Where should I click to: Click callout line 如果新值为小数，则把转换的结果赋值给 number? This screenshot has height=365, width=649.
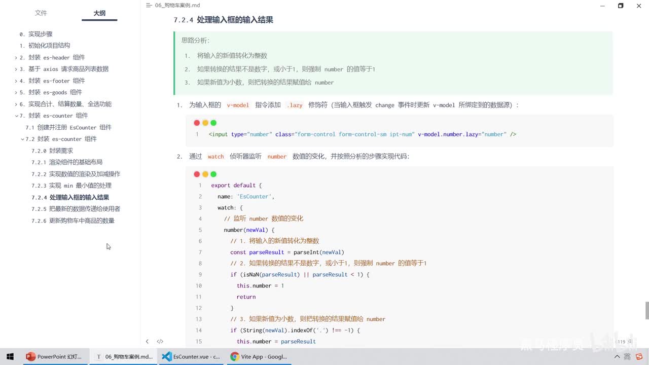point(266,82)
